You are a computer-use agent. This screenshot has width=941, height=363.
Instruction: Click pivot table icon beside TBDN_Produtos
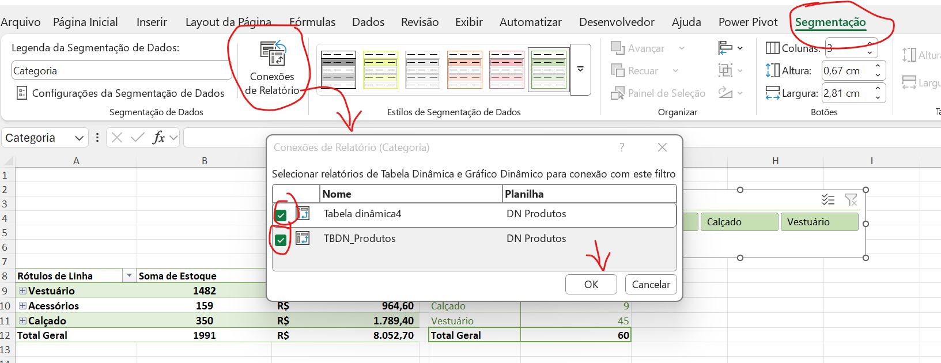tap(303, 238)
